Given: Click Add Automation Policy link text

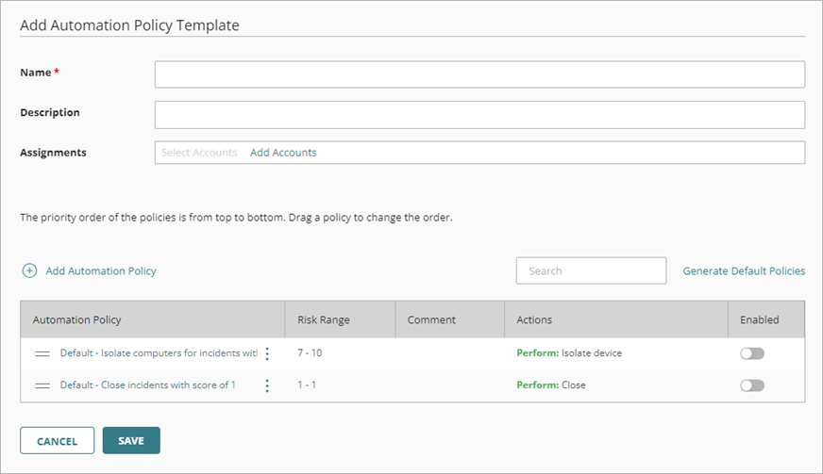Looking at the screenshot, I should point(101,270).
